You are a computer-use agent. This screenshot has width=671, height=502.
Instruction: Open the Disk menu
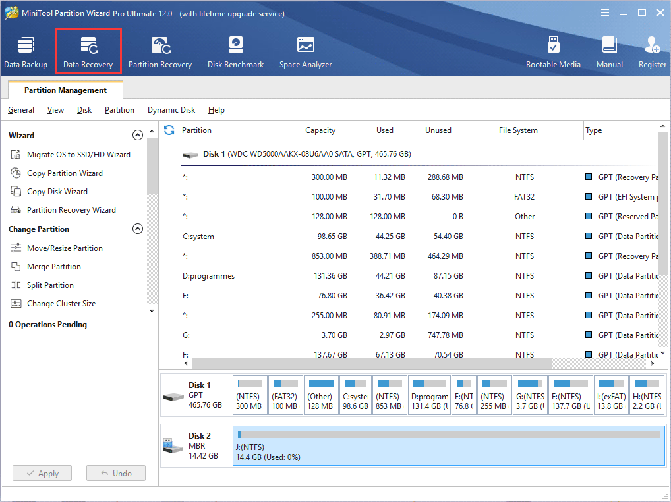[x=84, y=110]
